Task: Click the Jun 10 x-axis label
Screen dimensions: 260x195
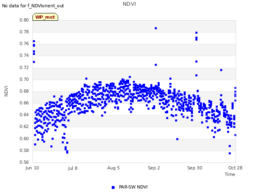Action: (x=32, y=168)
